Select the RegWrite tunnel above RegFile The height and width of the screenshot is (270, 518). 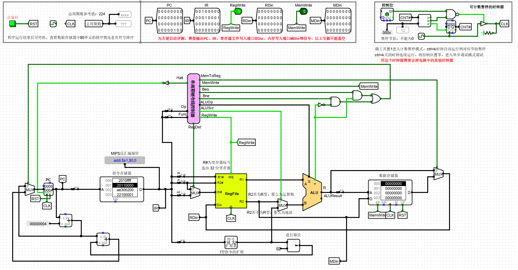coord(246,142)
